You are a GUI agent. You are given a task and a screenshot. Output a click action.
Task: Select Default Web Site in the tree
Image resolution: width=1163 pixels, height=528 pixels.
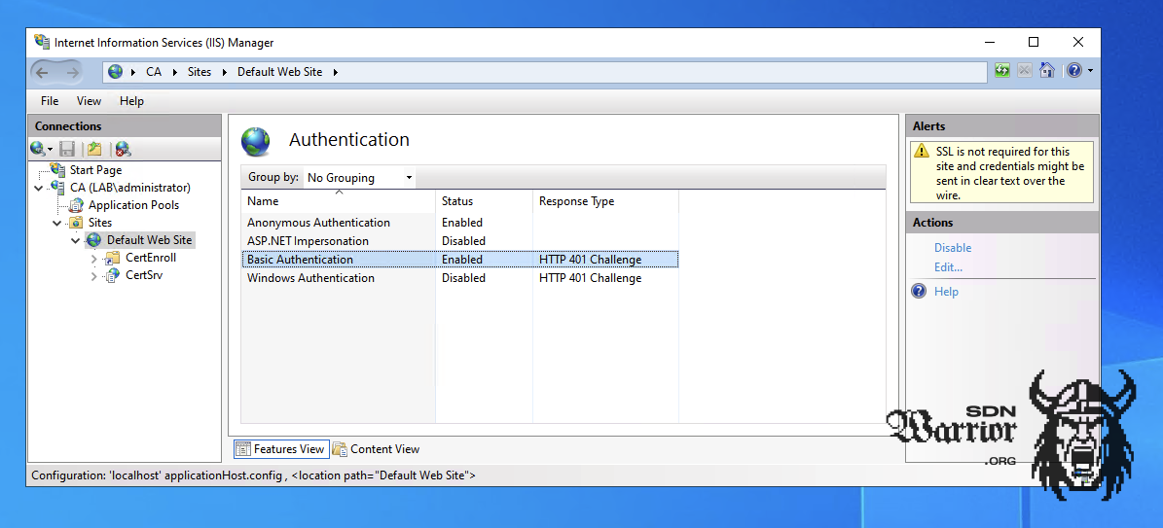tap(149, 240)
